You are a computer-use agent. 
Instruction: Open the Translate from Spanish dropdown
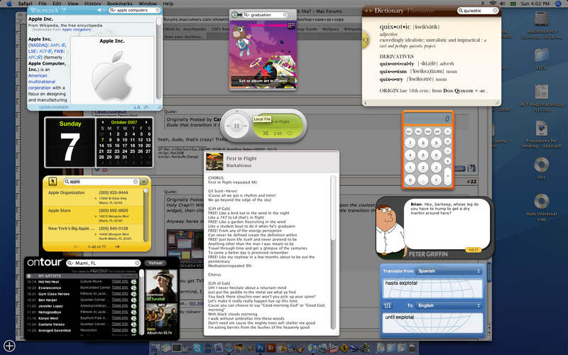(x=449, y=271)
